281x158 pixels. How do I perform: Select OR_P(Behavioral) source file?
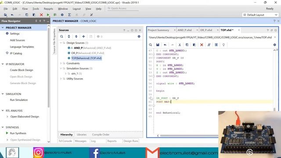point(88,53)
